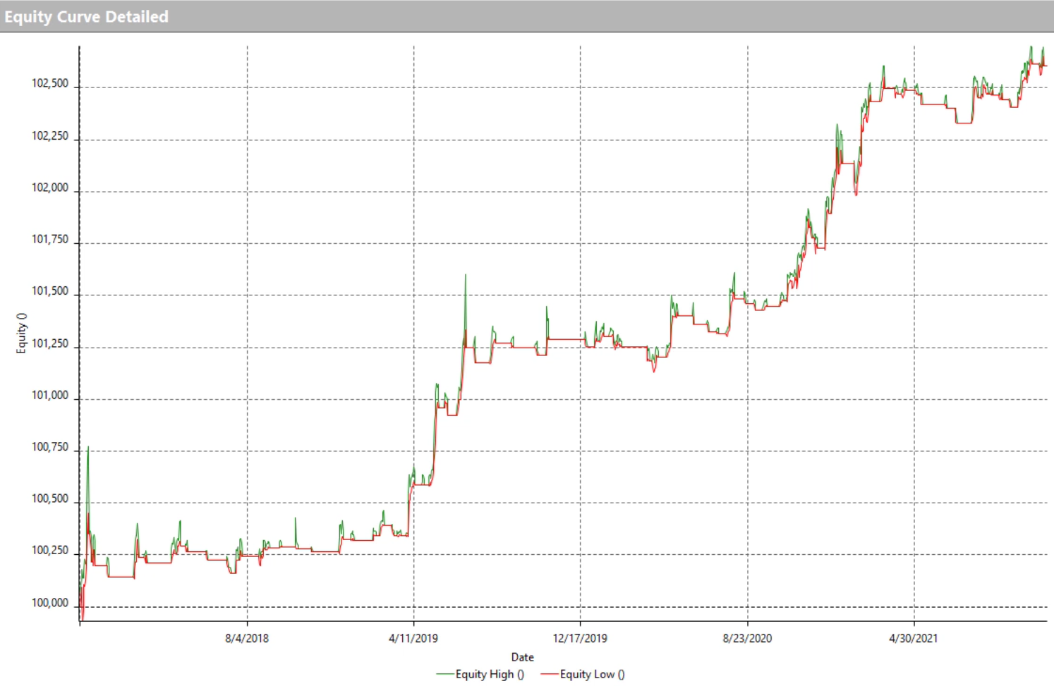Select the 4/11/2019 date tick label
The image size is (1054, 686).
point(413,638)
